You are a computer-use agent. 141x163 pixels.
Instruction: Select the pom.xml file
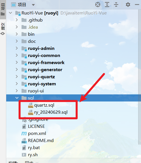point(37,134)
